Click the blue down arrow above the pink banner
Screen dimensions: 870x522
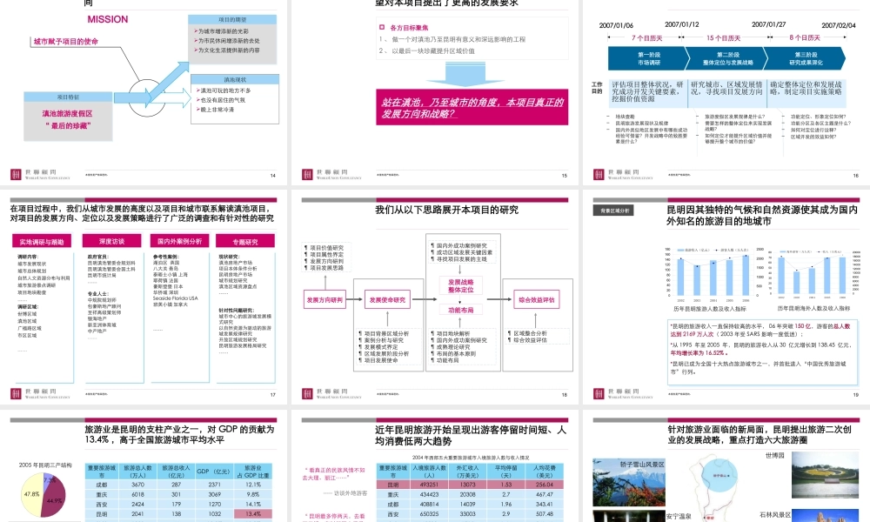[x=464, y=74]
